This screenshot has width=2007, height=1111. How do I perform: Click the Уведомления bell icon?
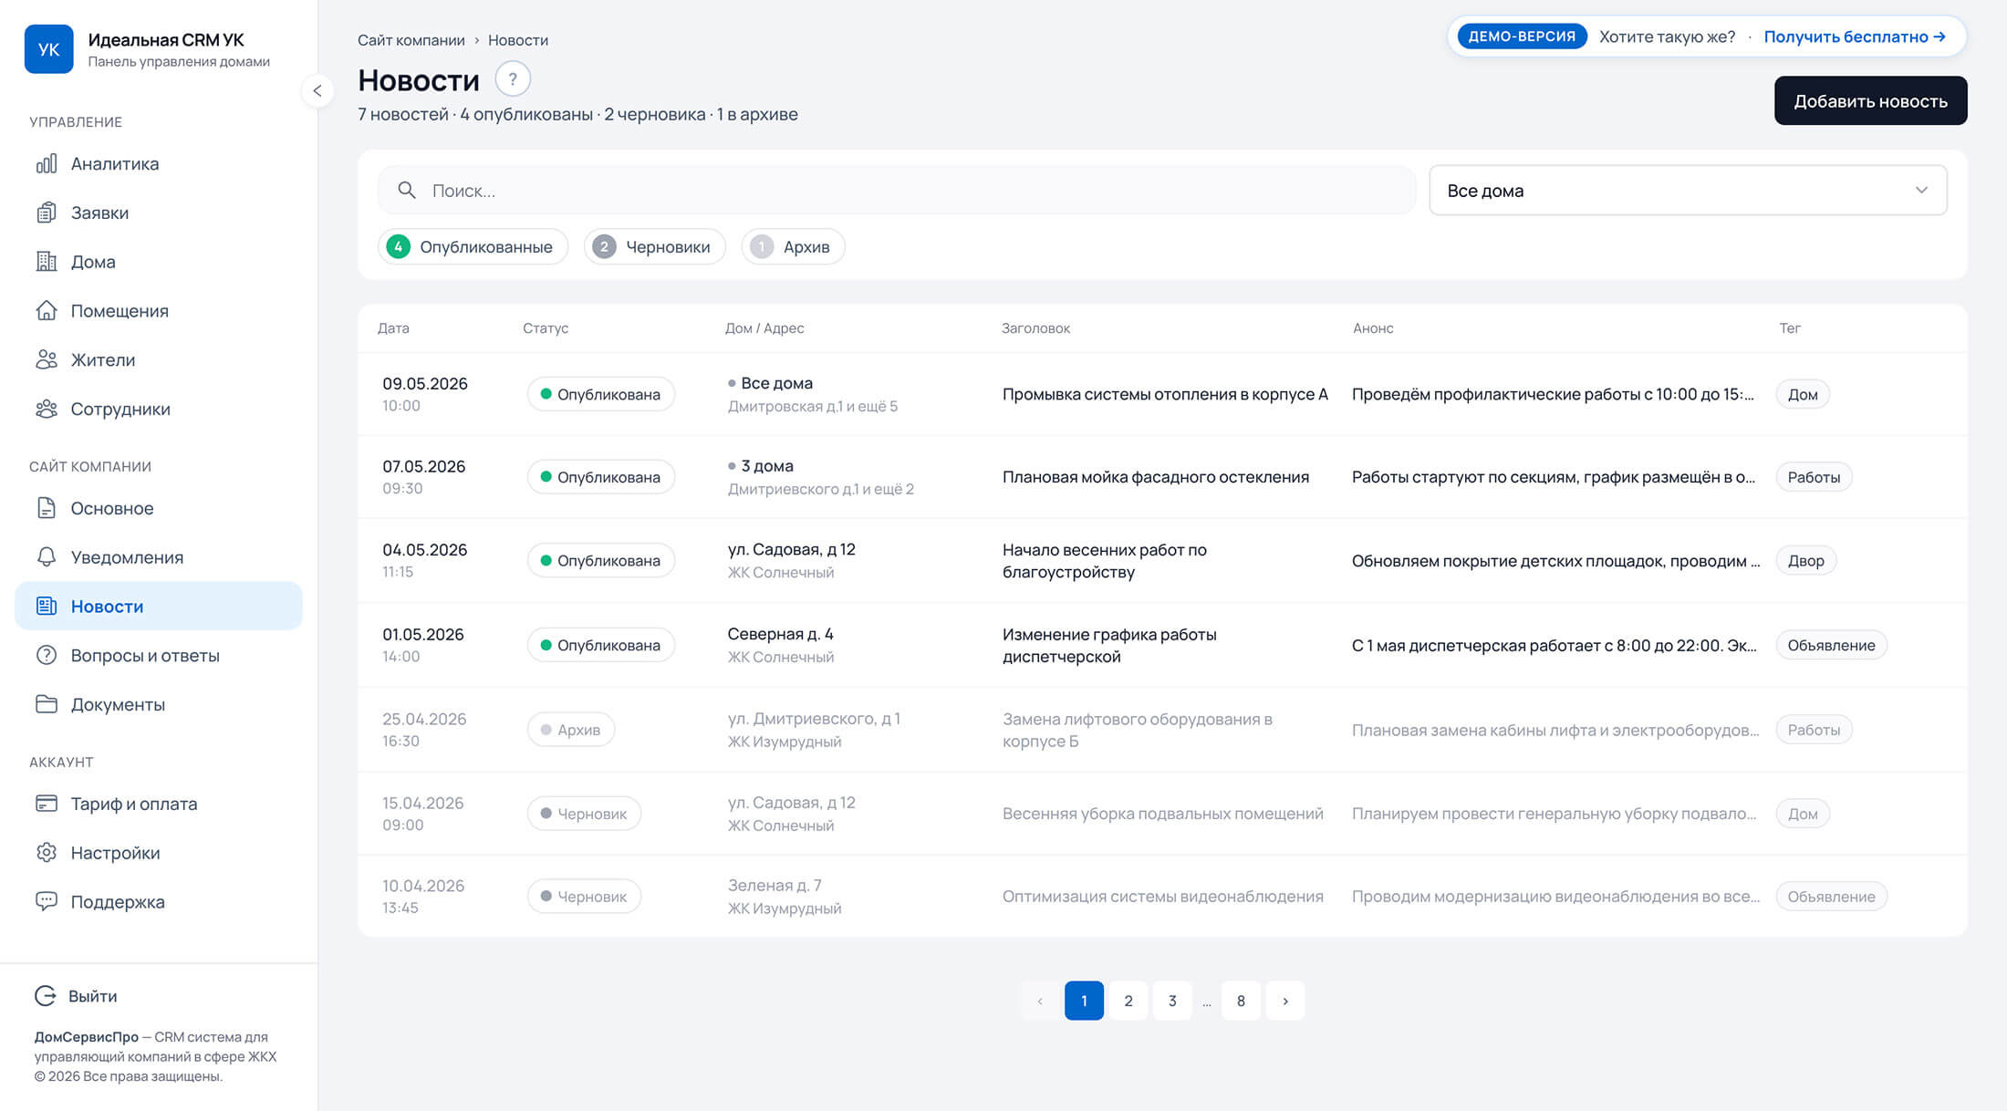47,557
